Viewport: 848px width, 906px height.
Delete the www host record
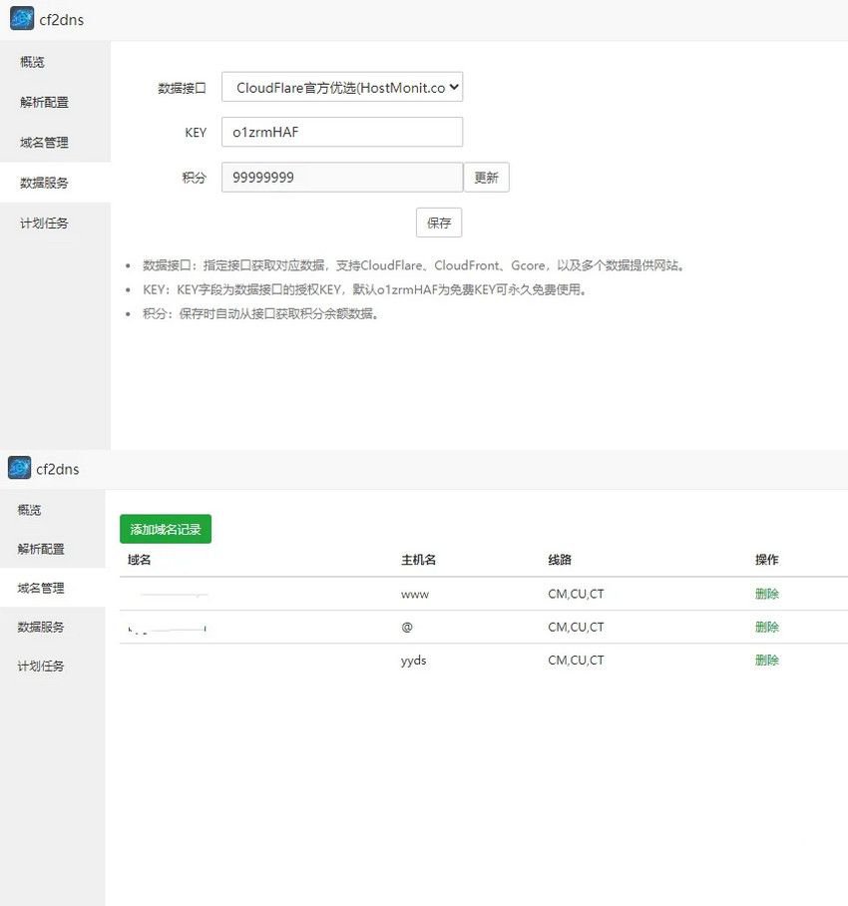(766, 594)
